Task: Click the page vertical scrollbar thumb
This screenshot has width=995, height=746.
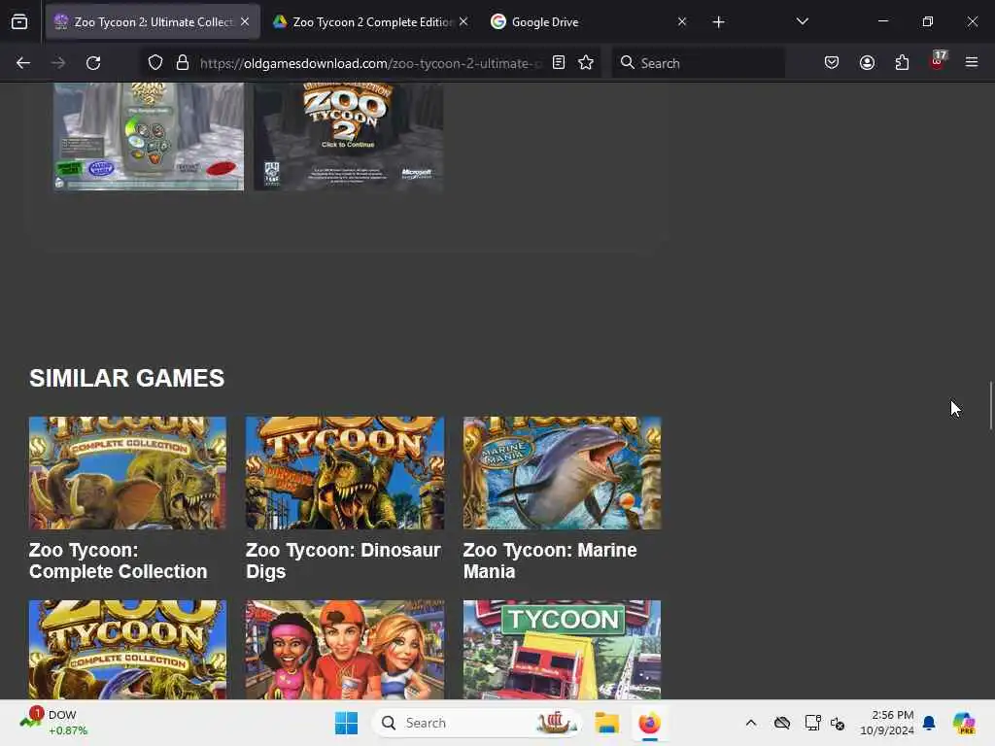Action: [x=990, y=406]
